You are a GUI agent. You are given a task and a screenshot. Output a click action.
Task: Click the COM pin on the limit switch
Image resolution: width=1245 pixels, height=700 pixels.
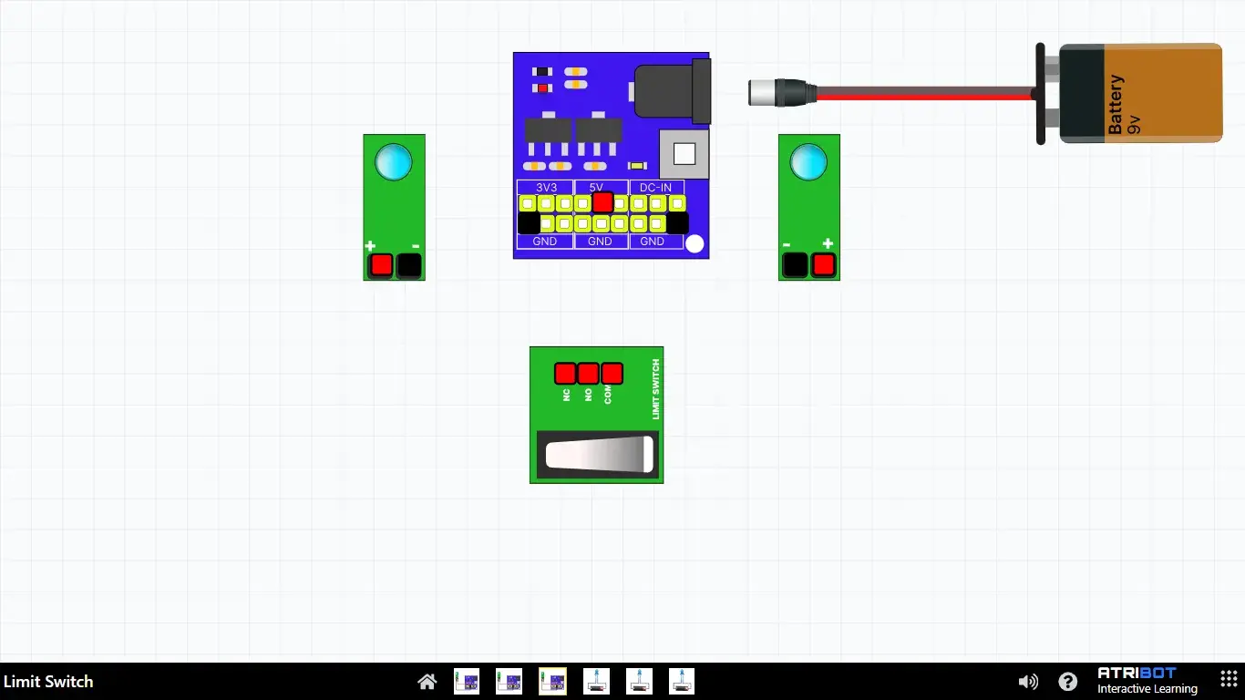click(x=612, y=374)
